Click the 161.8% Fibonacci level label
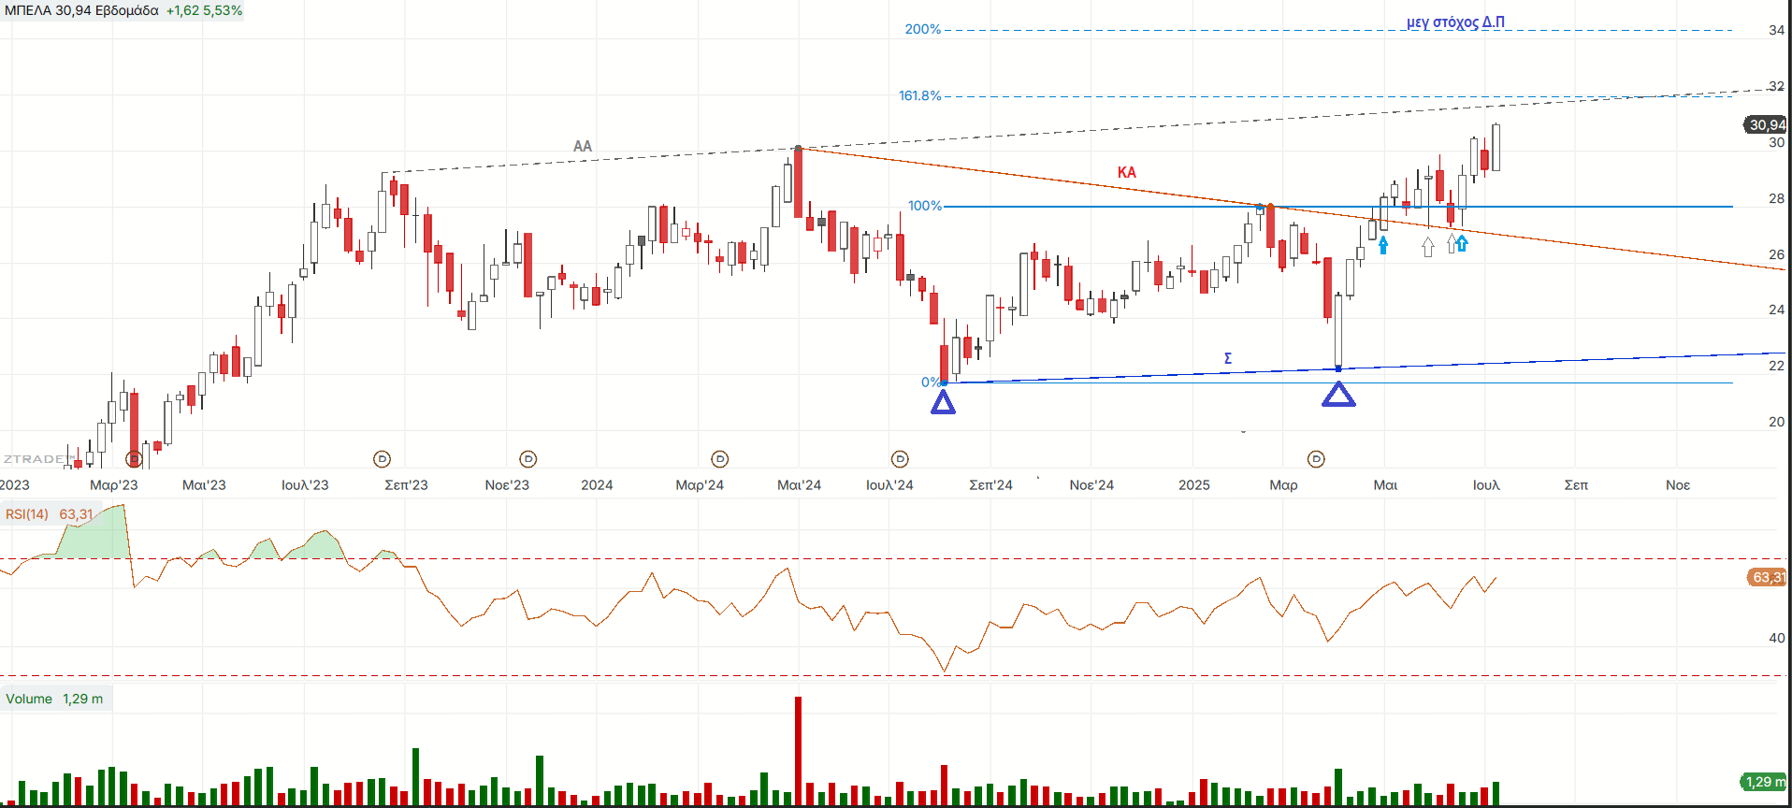 pos(919,95)
